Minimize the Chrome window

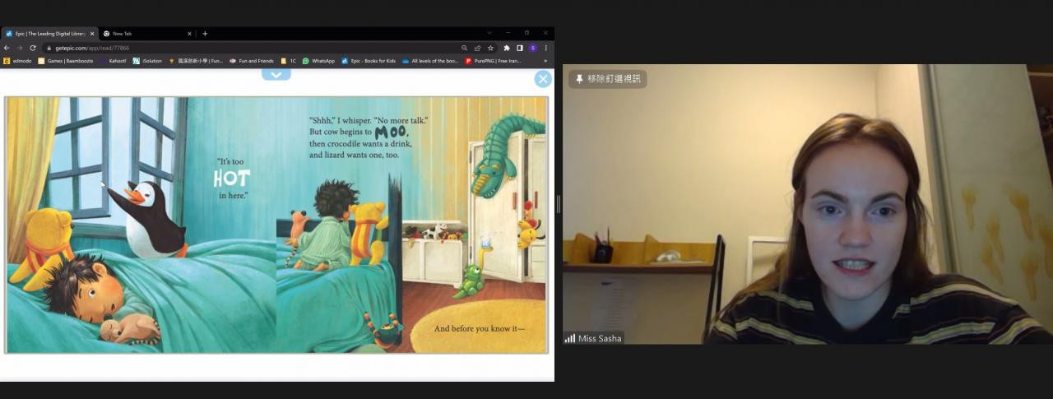508,33
